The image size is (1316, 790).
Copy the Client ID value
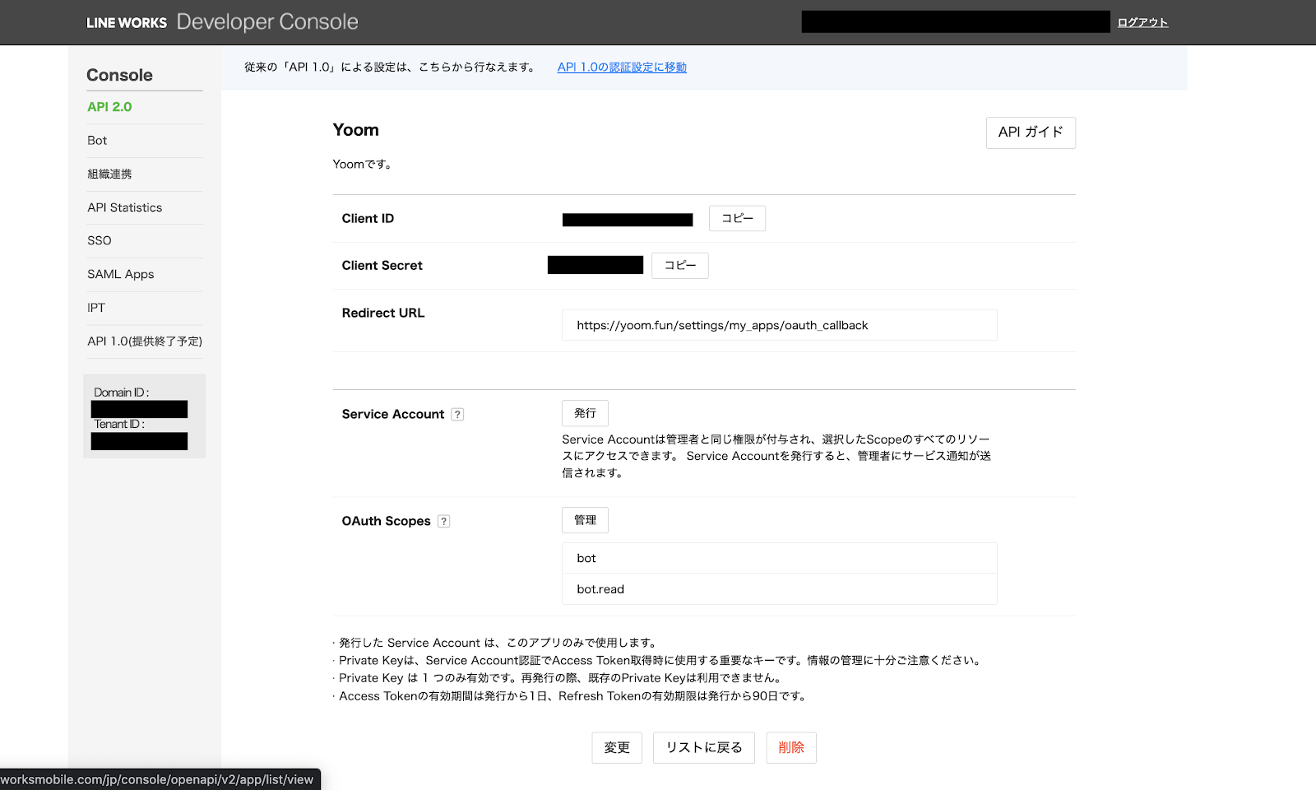coord(737,219)
